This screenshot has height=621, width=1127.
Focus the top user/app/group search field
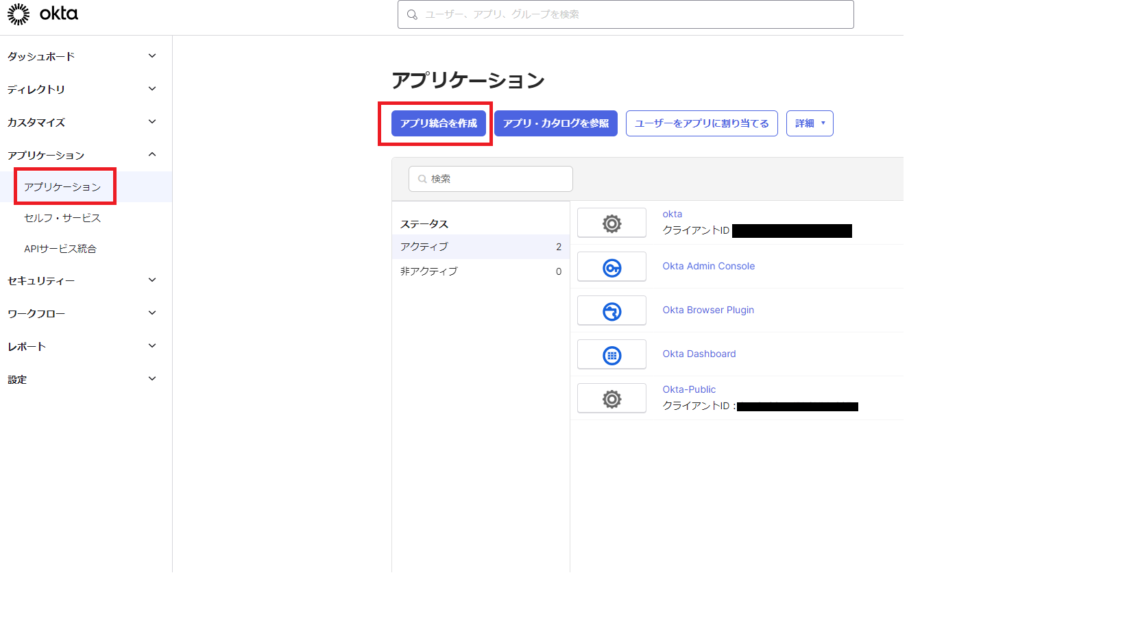pyautogui.click(x=626, y=14)
